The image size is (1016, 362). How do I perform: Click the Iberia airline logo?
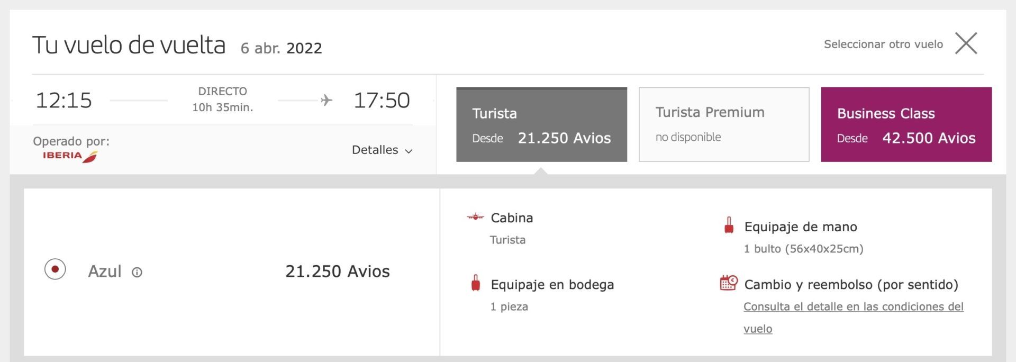(70, 156)
